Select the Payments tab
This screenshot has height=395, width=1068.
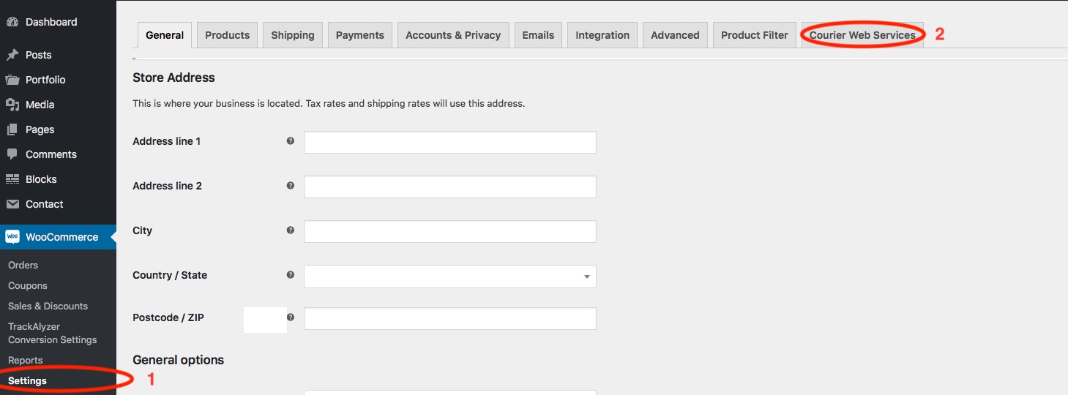(360, 35)
